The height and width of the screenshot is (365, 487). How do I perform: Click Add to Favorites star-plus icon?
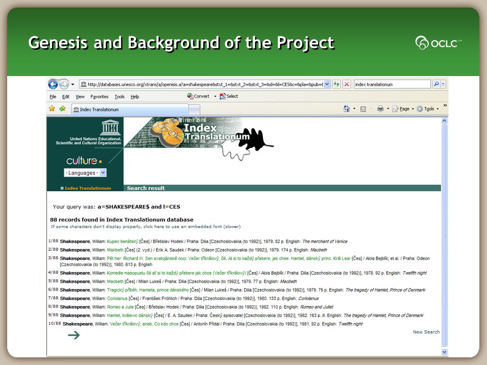click(x=62, y=108)
